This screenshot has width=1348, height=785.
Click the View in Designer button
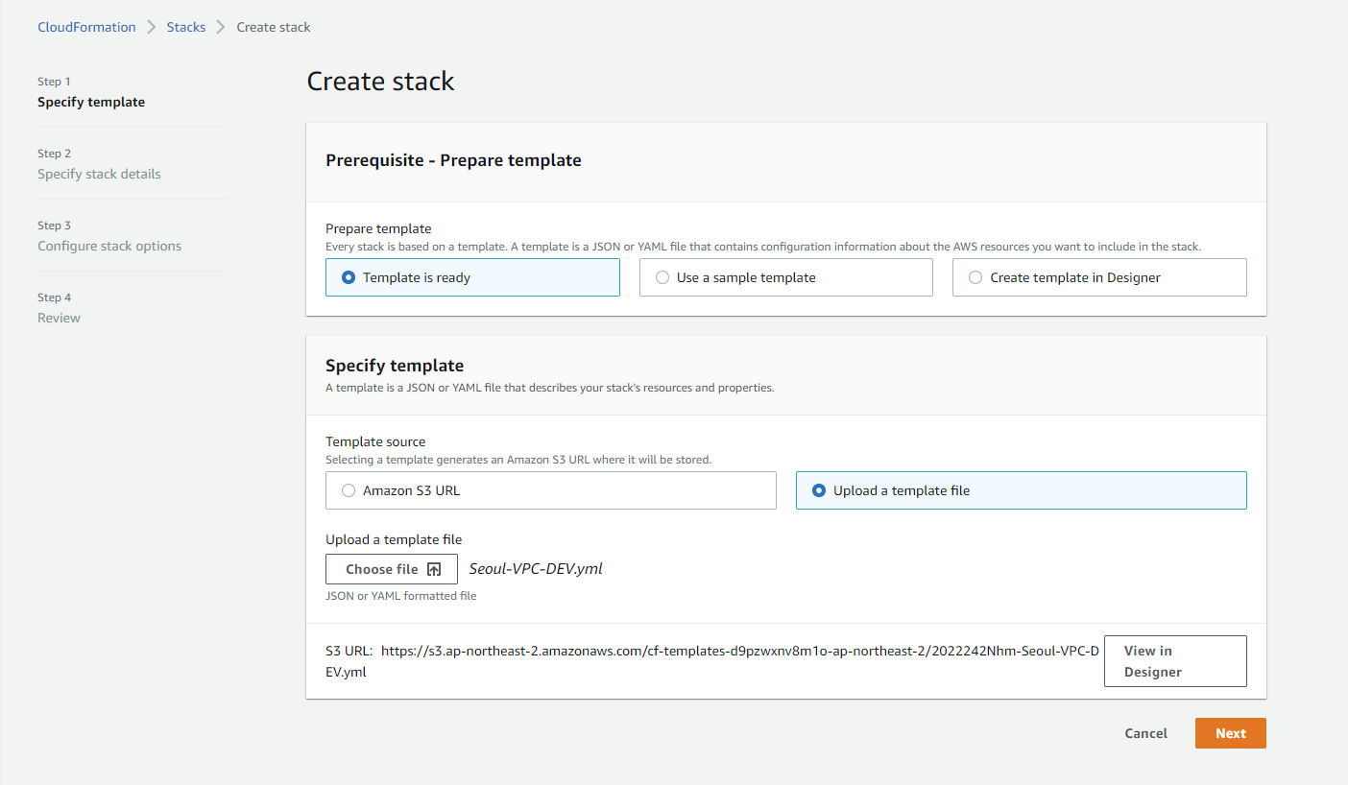[1175, 661]
